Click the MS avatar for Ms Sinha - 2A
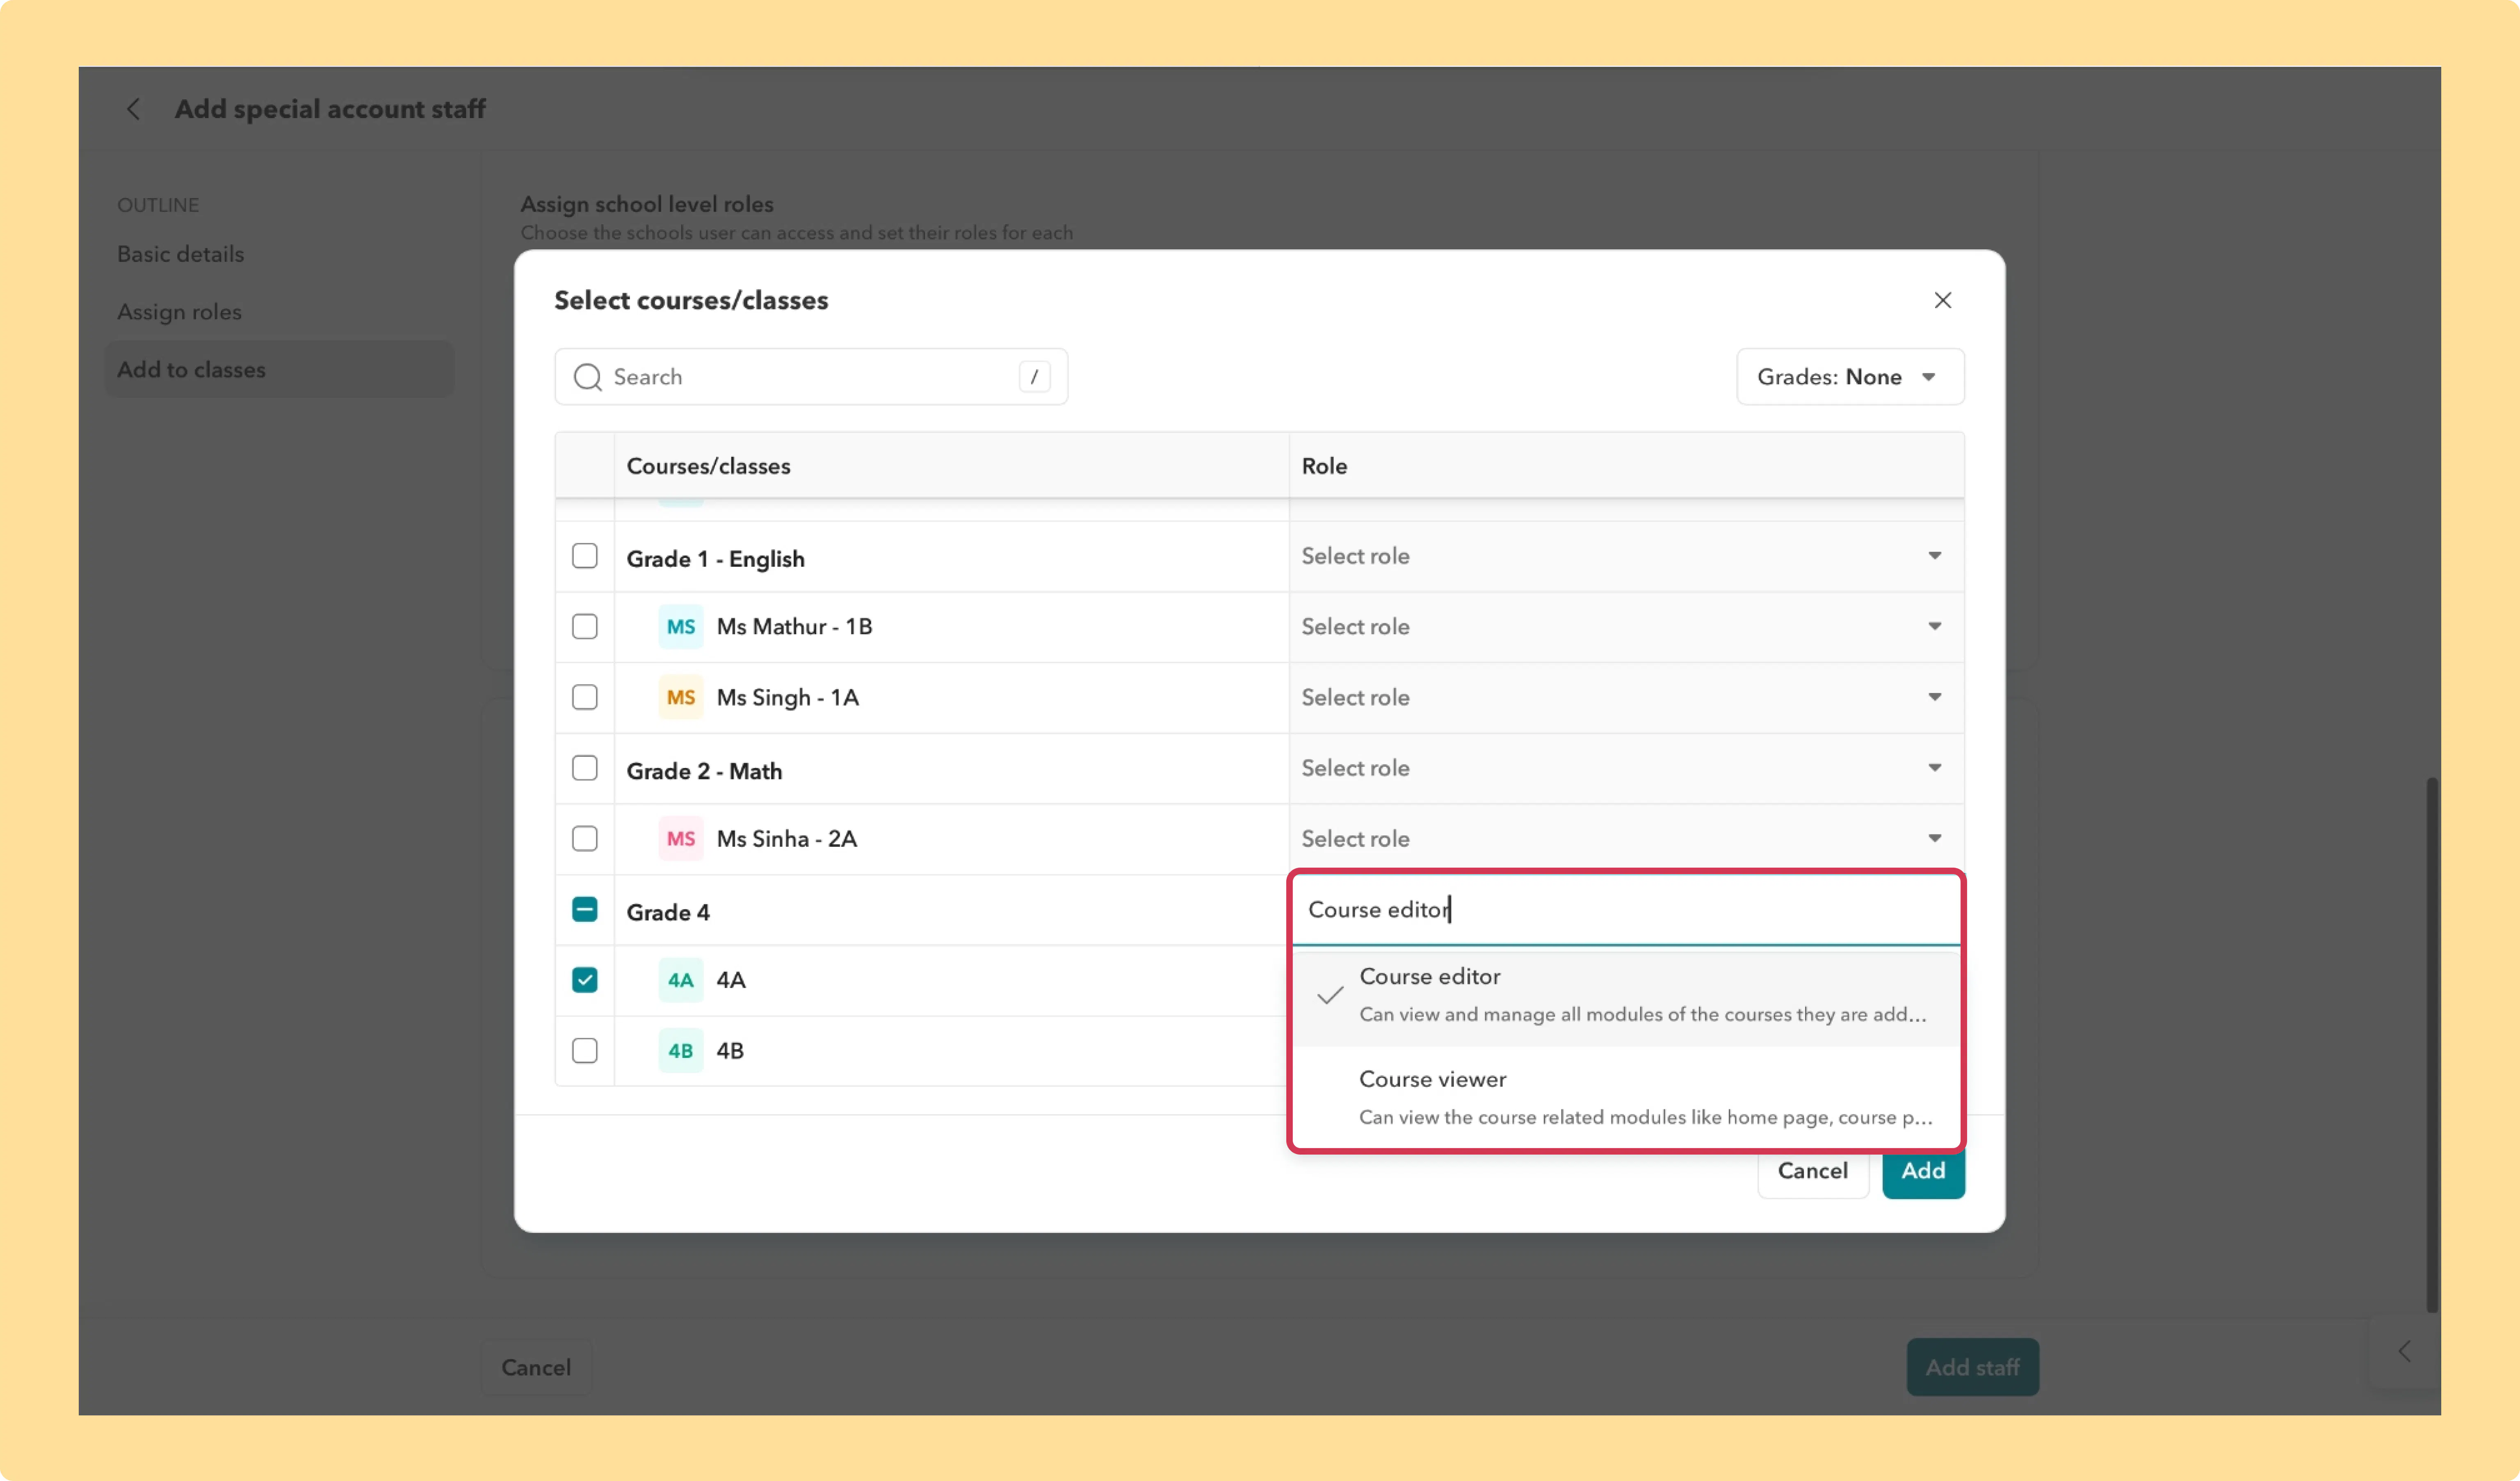Screen dimensions: 2520x1481 [680, 839]
